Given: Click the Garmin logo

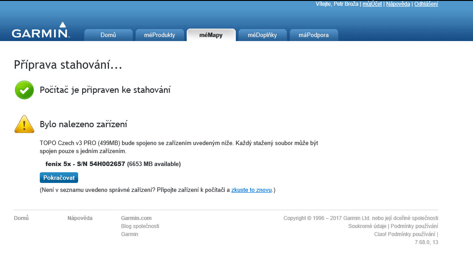Looking at the screenshot, I should (41, 30).
